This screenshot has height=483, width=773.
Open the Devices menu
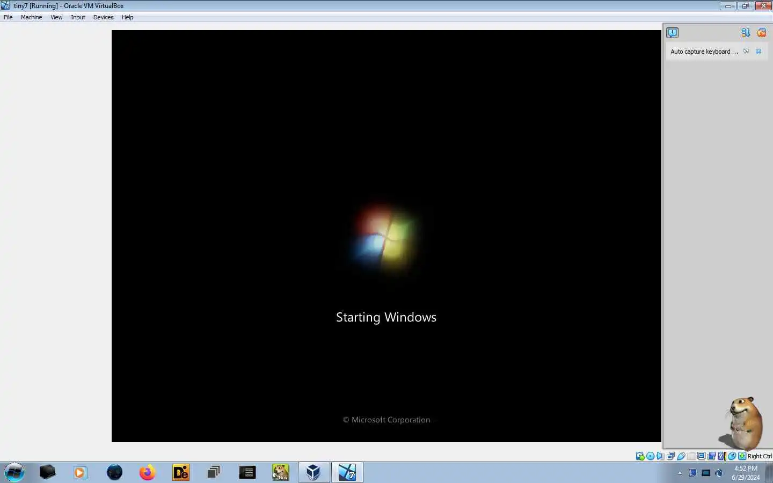[103, 17]
